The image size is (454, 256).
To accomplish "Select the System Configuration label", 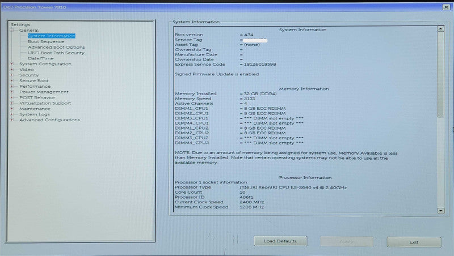I will coord(45,64).
